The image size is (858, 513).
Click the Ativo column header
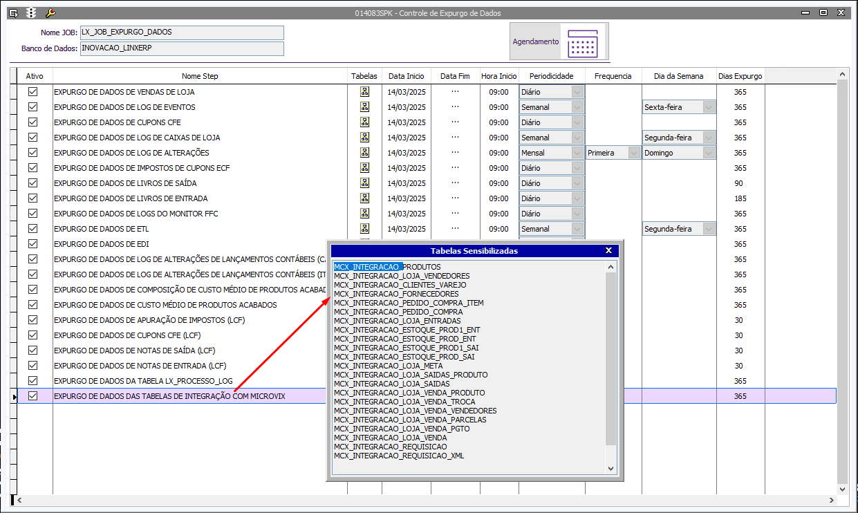(35, 76)
